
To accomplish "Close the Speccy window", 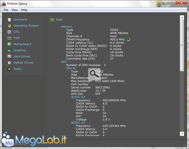I will tap(181, 3).
